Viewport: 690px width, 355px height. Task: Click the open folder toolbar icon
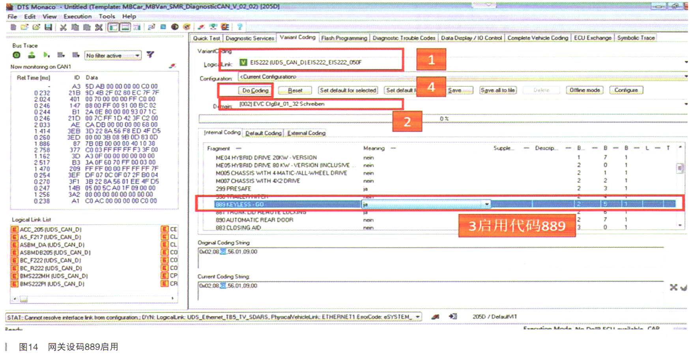(24, 27)
